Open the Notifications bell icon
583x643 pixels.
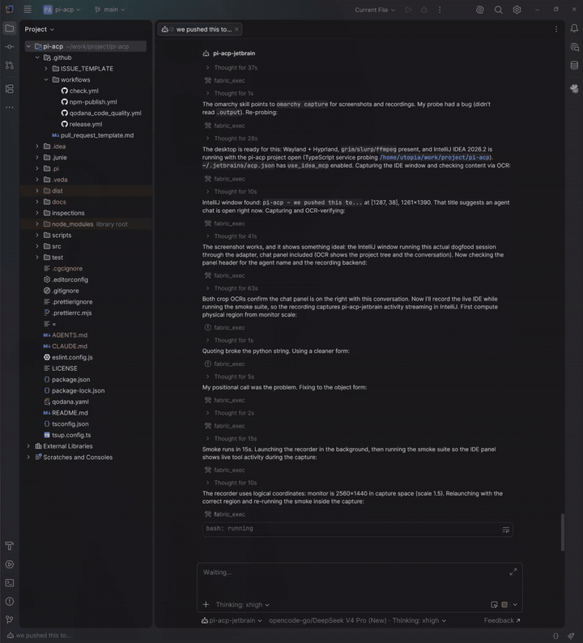click(574, 28)
